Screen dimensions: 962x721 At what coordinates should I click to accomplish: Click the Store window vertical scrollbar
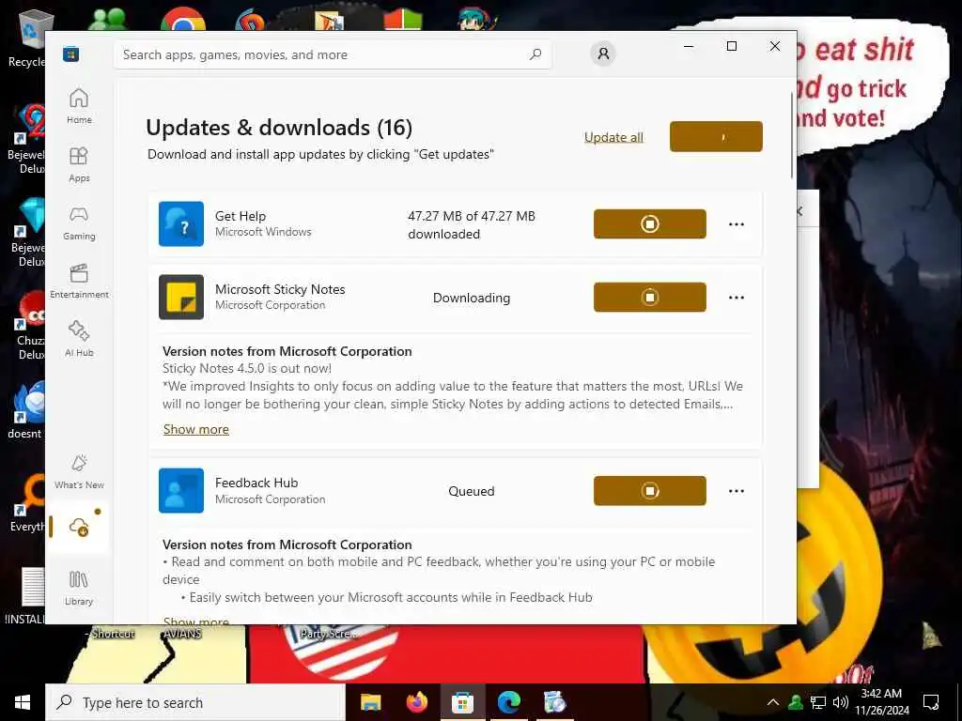click(x=793, y=135)
